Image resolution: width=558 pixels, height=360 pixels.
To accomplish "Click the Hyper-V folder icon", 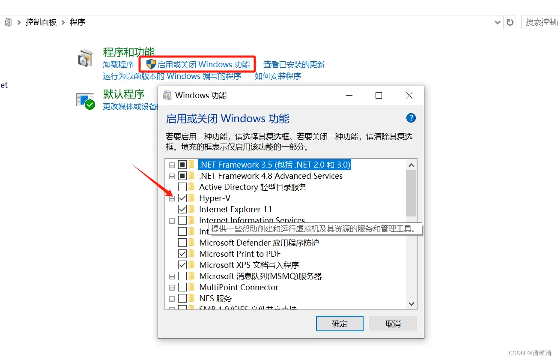I will point(192,198).
